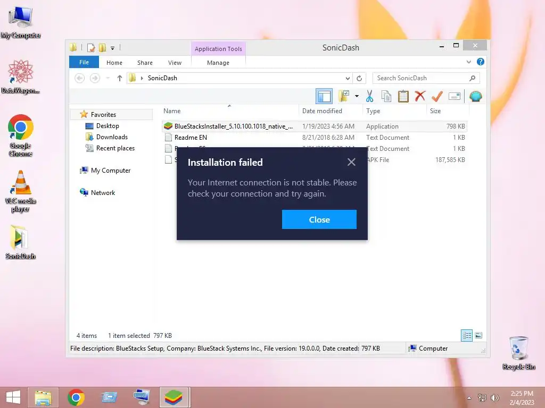The width and height of the screenshot is (545, 408).
Task: Open the Recycle Bin desktop icon
Action: click(x=518, y=353)
